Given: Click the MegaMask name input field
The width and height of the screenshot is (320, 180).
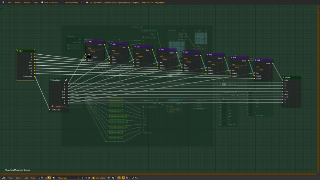Looking at the screenshot, I should point(66,177).
